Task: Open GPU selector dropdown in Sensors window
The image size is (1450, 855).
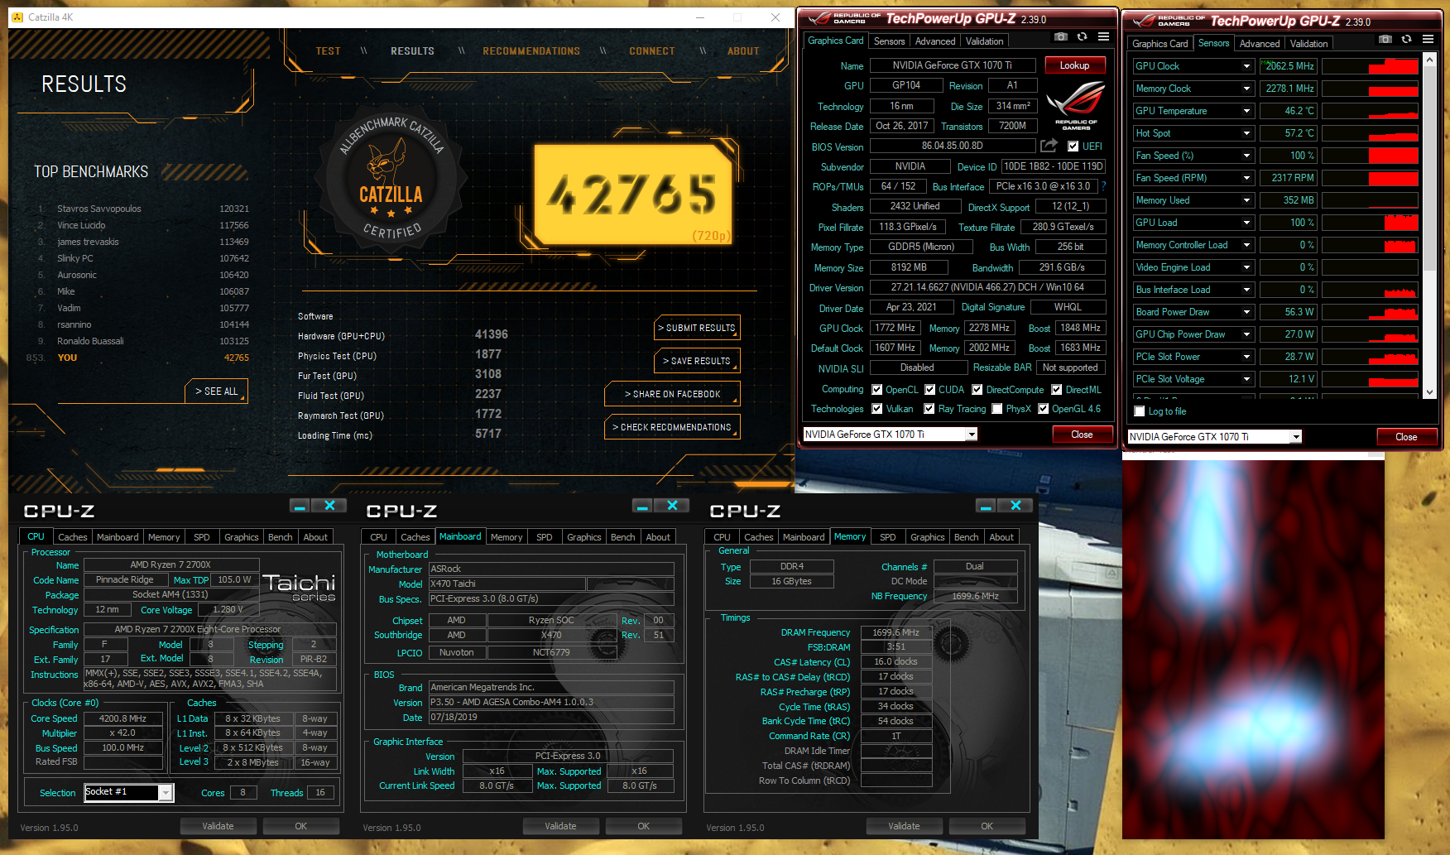Action: tap(1296, 437)
